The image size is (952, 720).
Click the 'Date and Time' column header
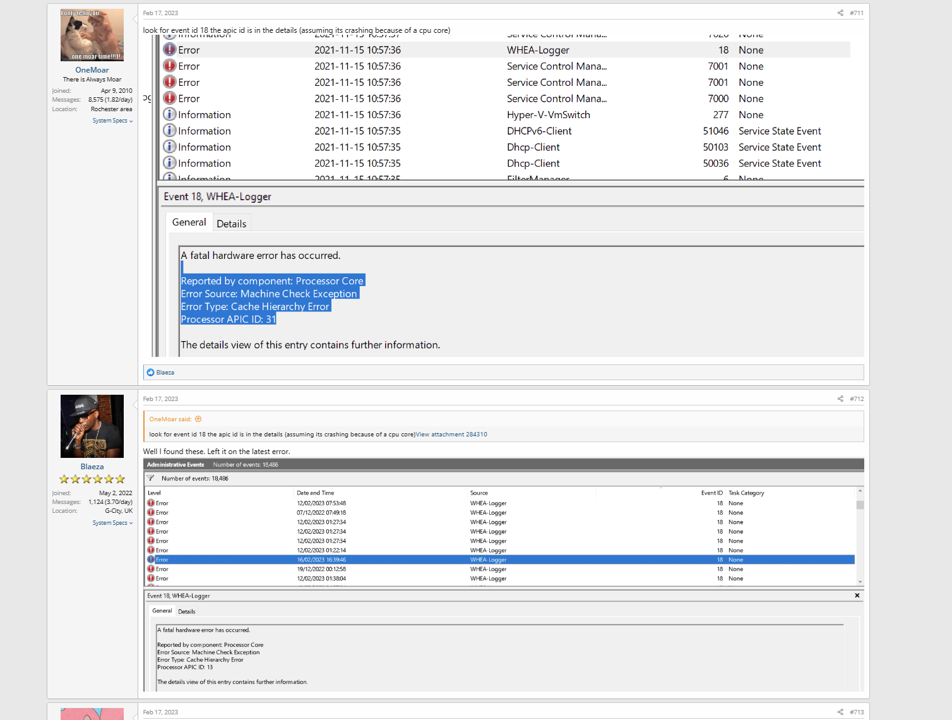pos(316,493)
